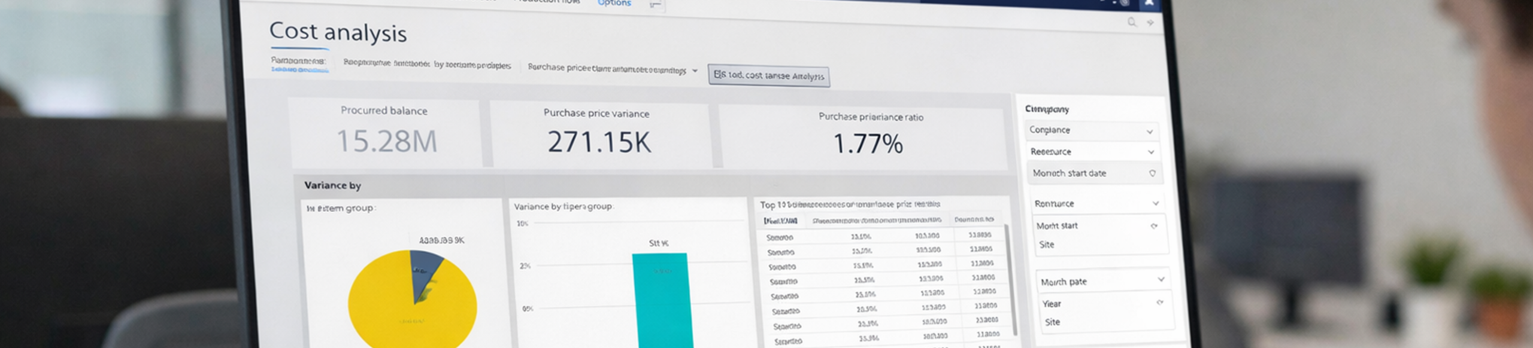Viewport: 1533px width, 348px height.
Task: Click the Month start date filter icon
Action: [x=1152, y=173]
